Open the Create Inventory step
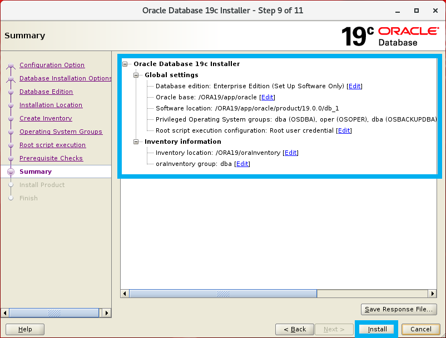The width and height of the screenshot is (446, 338). coord(46,118)
